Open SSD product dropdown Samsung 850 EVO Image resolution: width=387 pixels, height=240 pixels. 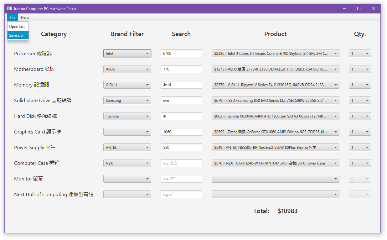(276, 101)
